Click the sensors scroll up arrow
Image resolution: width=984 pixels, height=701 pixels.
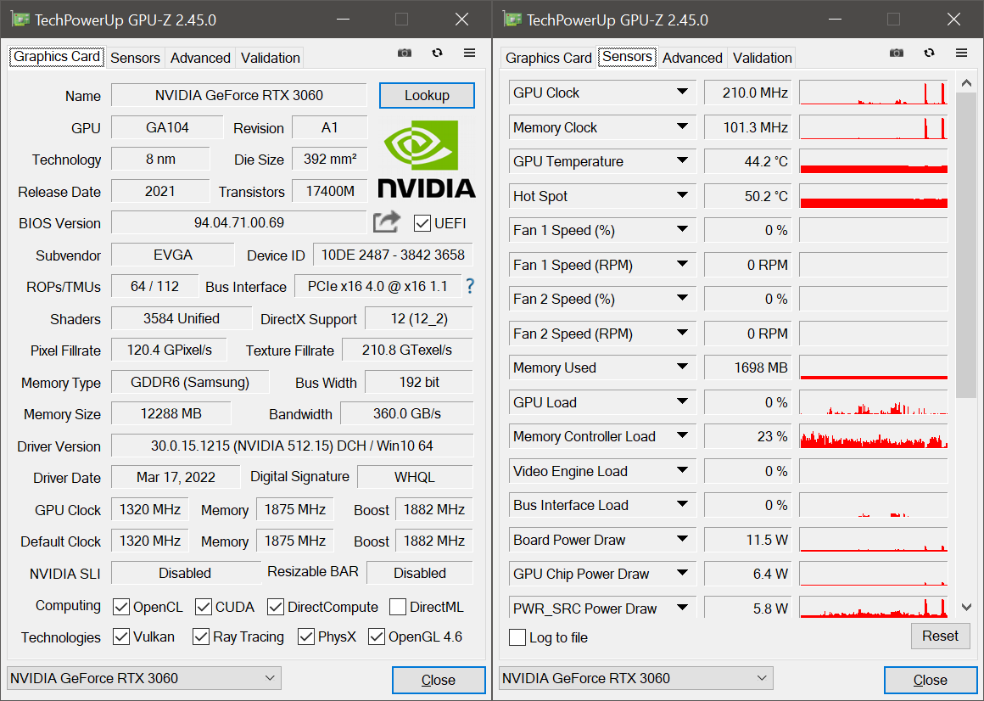pos(966,83)
